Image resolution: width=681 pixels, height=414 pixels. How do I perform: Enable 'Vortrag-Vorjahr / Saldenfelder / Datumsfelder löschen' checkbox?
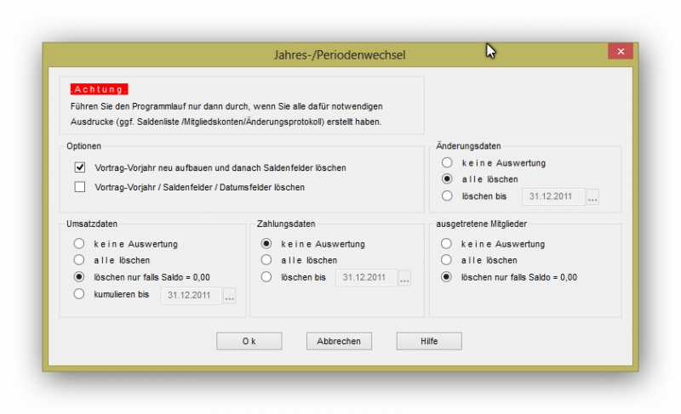click(x=80, y=187)
